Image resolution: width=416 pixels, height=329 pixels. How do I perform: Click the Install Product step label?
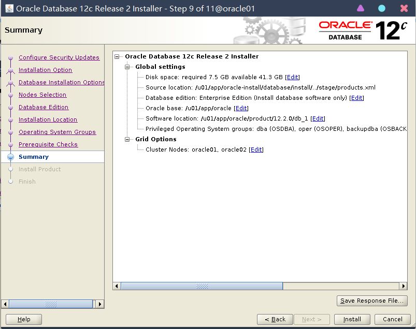(39, 169)
